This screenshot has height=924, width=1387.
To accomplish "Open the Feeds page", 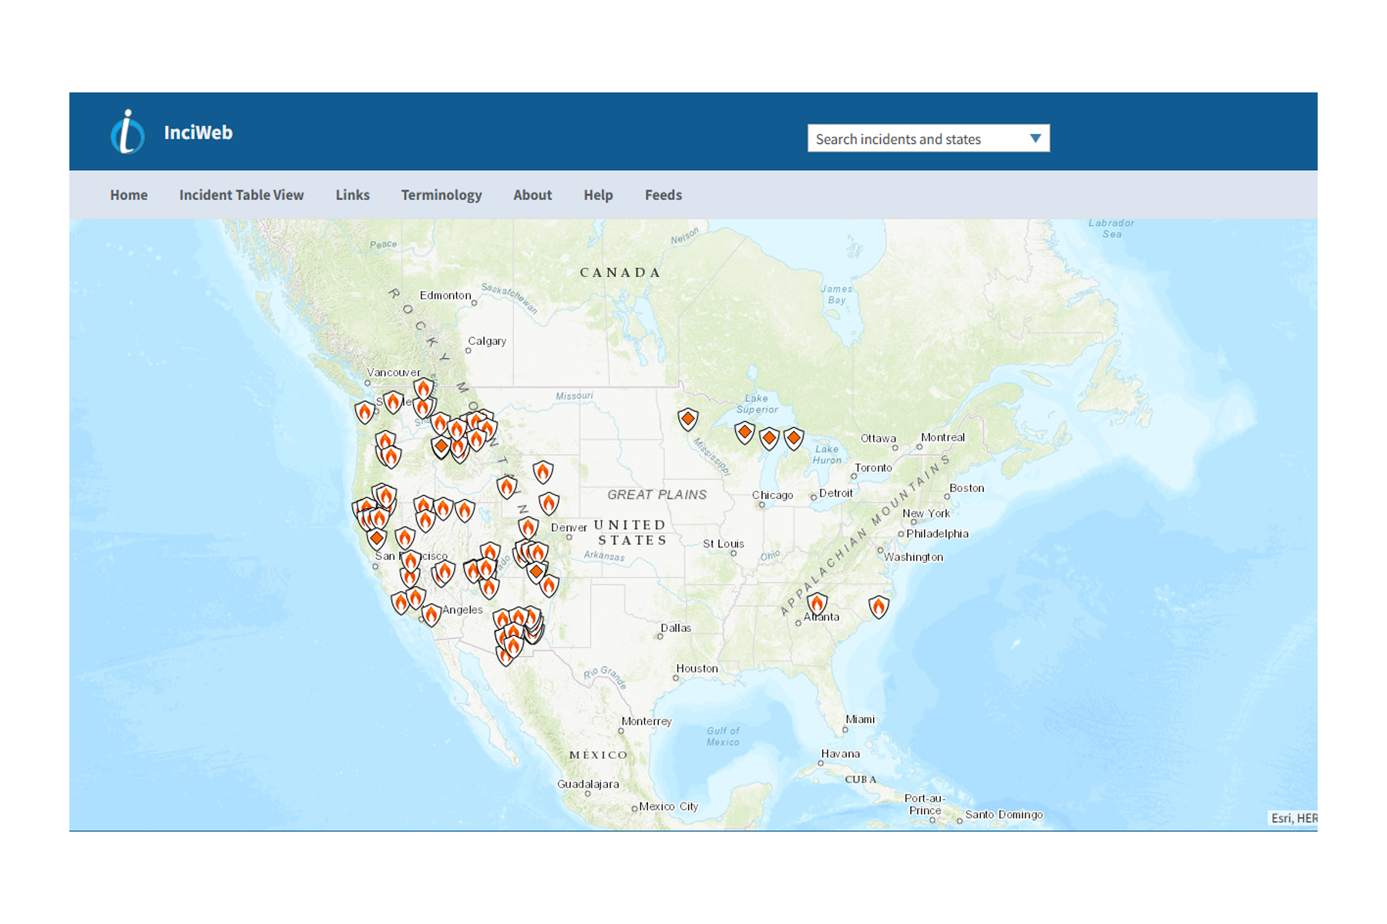I will 663,195.
